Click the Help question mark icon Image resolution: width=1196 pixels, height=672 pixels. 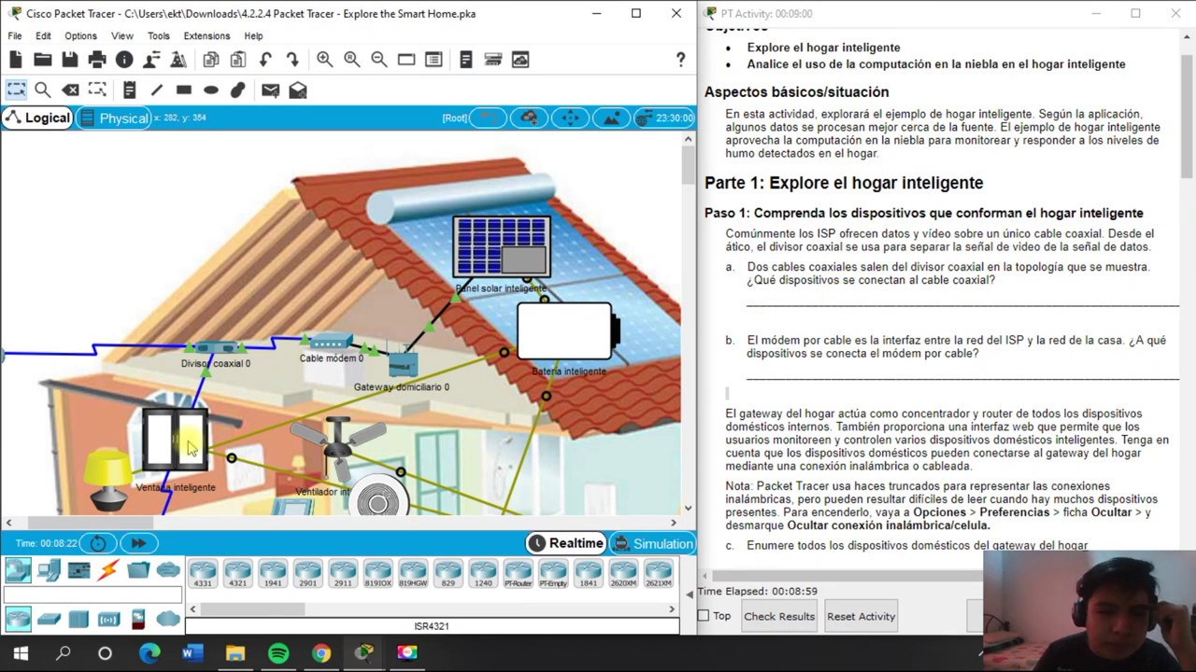pos(680,60)
